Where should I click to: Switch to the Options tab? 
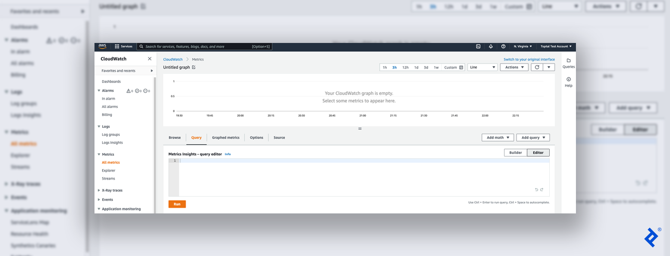(x=256, y=137)
